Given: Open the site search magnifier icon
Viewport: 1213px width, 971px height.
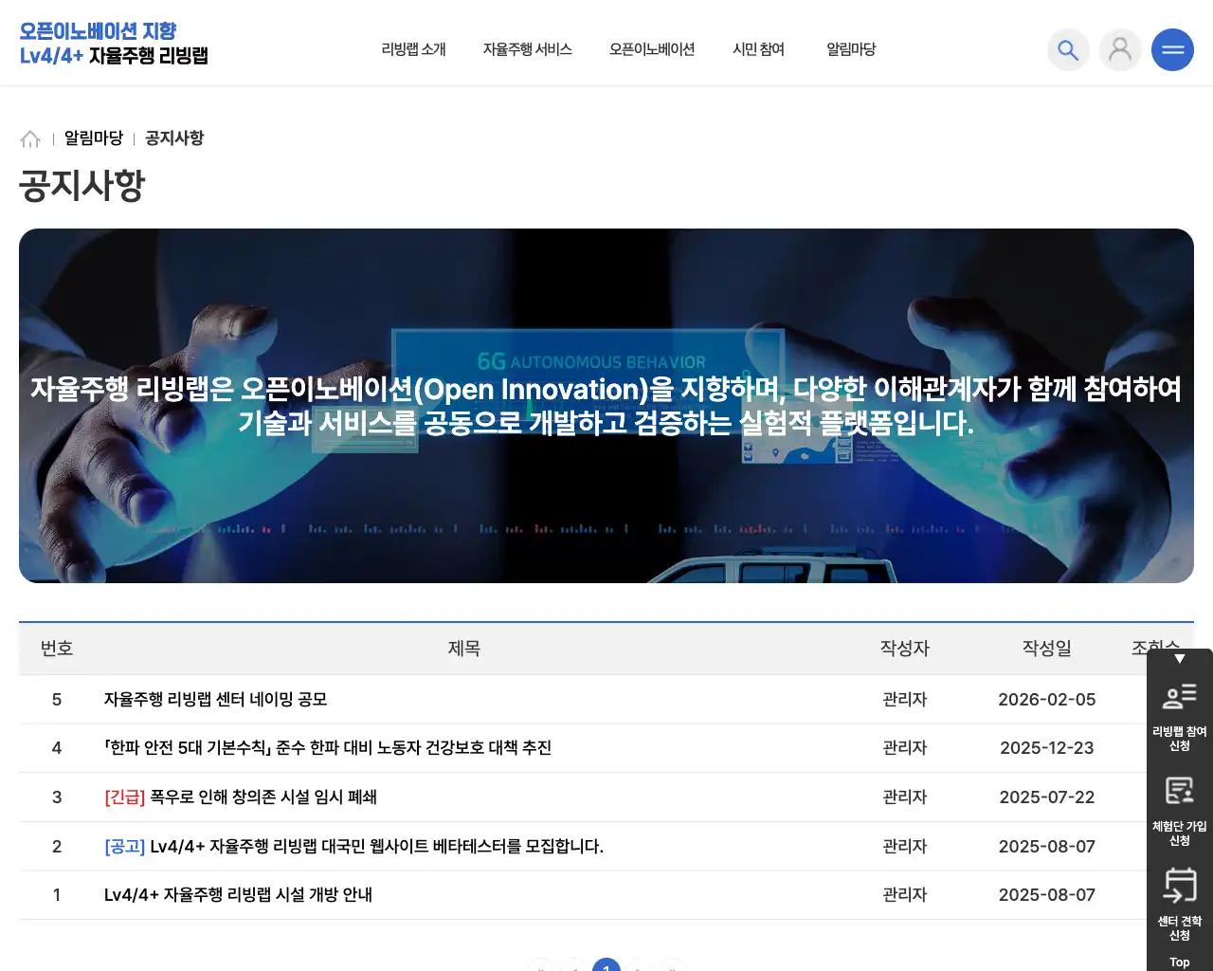Looking at the screenshot, I should point(1068,49).
